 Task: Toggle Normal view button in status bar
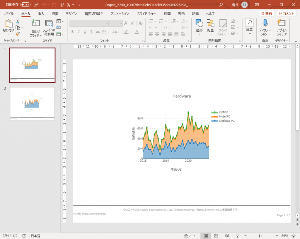[x=206, y=236]
